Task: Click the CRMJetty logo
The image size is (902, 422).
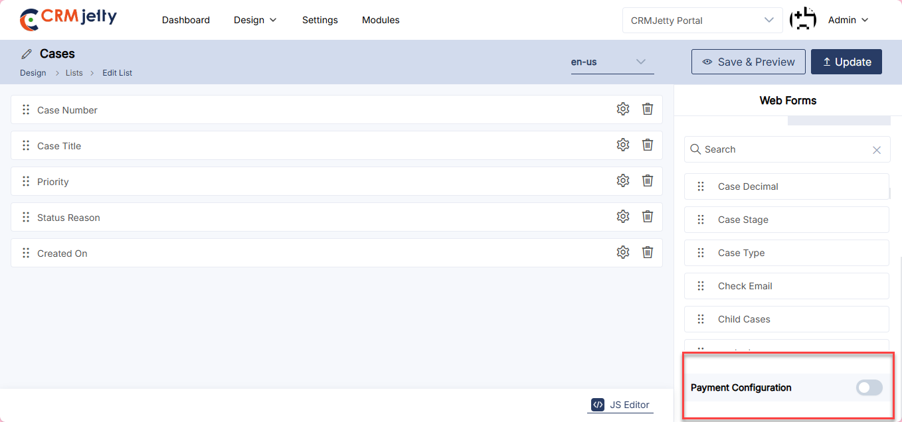Action: pyautogui.click(x=68, y=19)
